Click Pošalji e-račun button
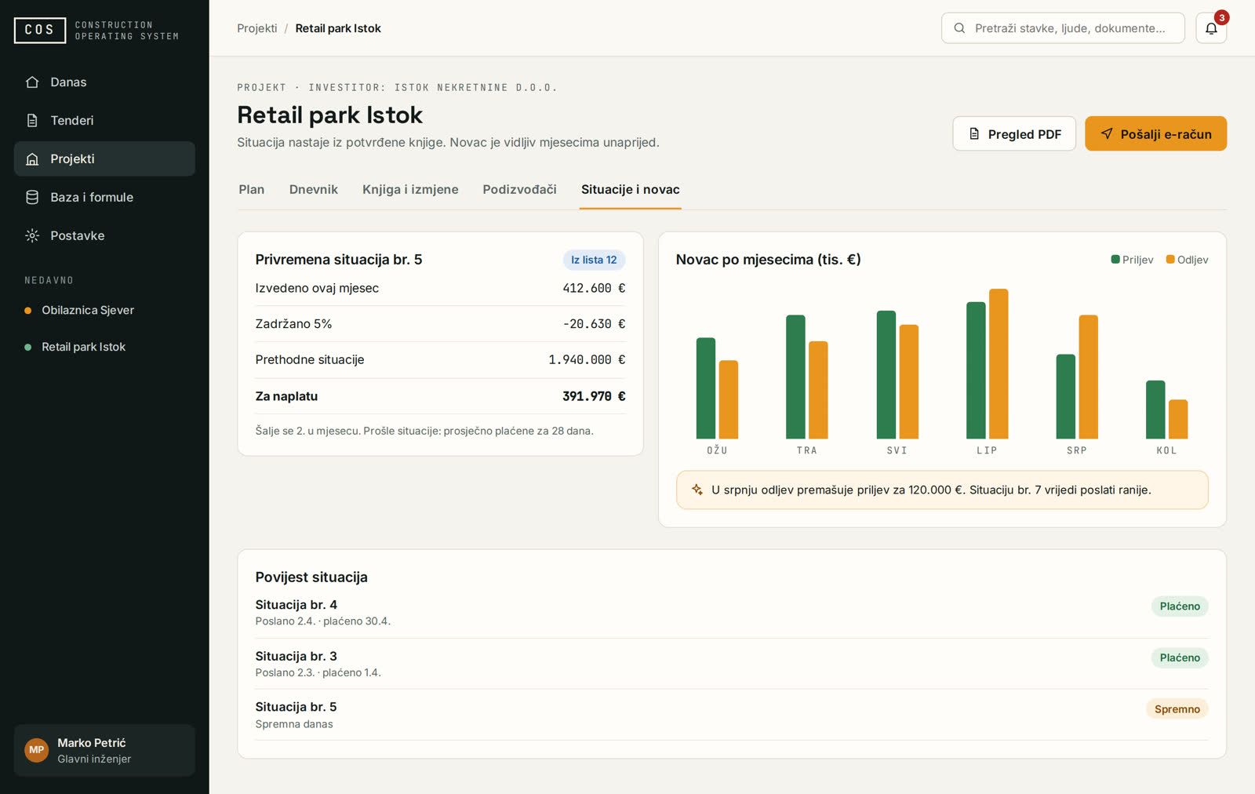This screenshot has height=794, width=1255. pyautogui.click(x=1156, y=134)
